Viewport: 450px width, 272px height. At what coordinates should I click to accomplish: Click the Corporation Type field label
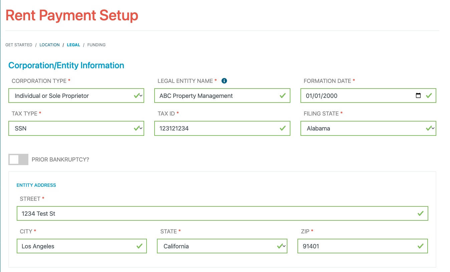pyautogui.click(x=39, y=81)
